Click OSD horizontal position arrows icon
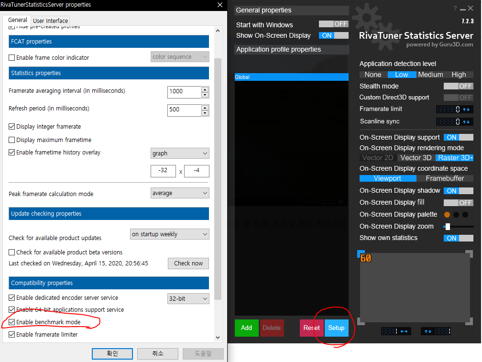 (404, 331)
